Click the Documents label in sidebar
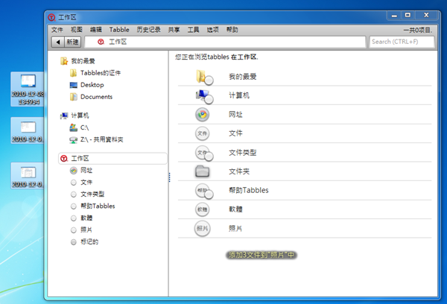 (x=96, y=97)
